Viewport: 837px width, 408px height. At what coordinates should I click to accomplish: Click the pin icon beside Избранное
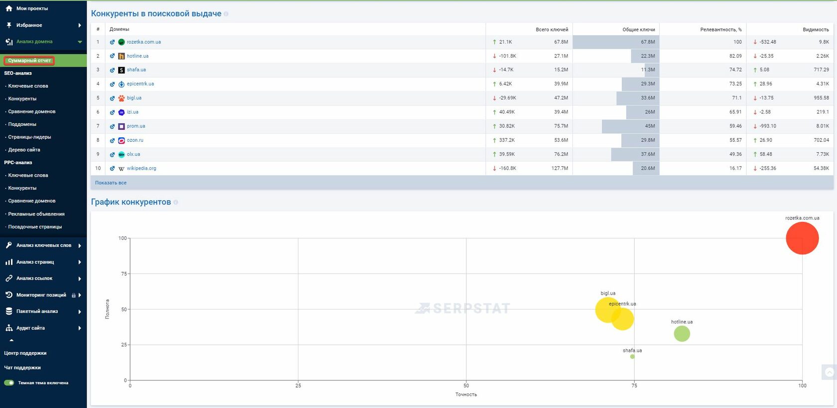9,25
